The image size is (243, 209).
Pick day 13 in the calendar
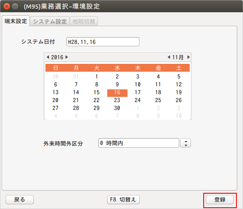click(x=56, y=92)
